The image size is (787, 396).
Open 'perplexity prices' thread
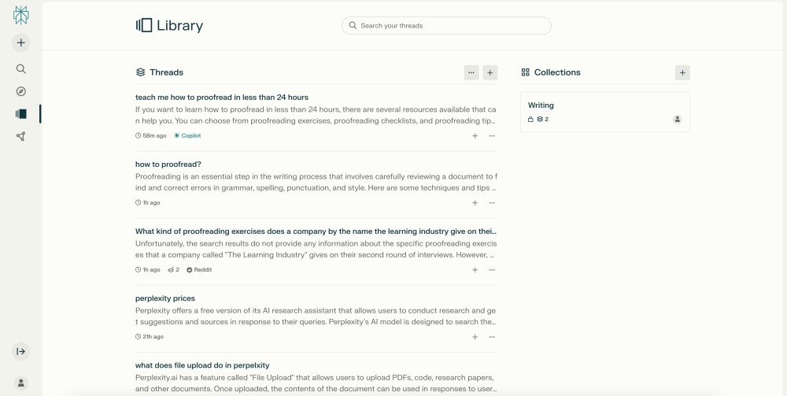click(165, 298)
